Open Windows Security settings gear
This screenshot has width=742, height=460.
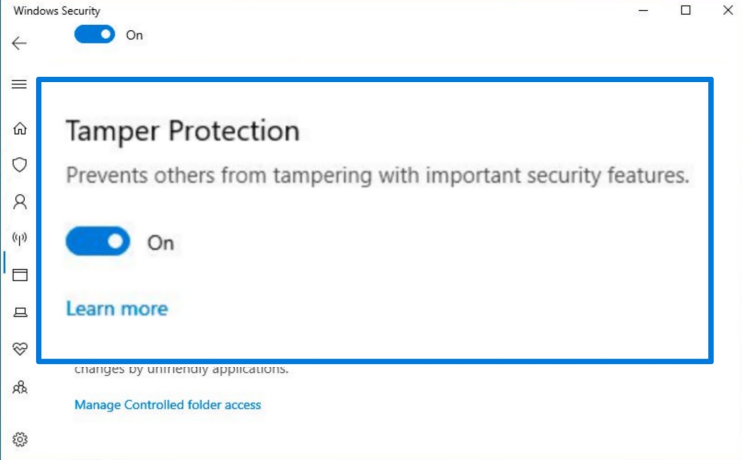[x=19, y=439]
